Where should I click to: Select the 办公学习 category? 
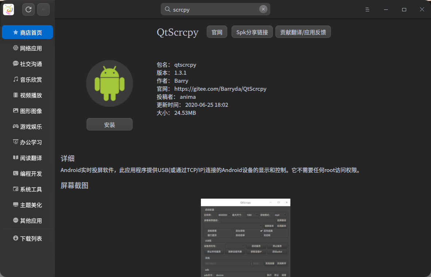[27, 142]
